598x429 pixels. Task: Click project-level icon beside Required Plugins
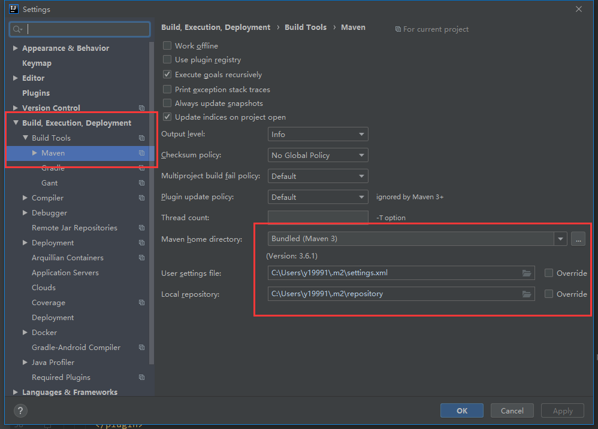[142, 377]
